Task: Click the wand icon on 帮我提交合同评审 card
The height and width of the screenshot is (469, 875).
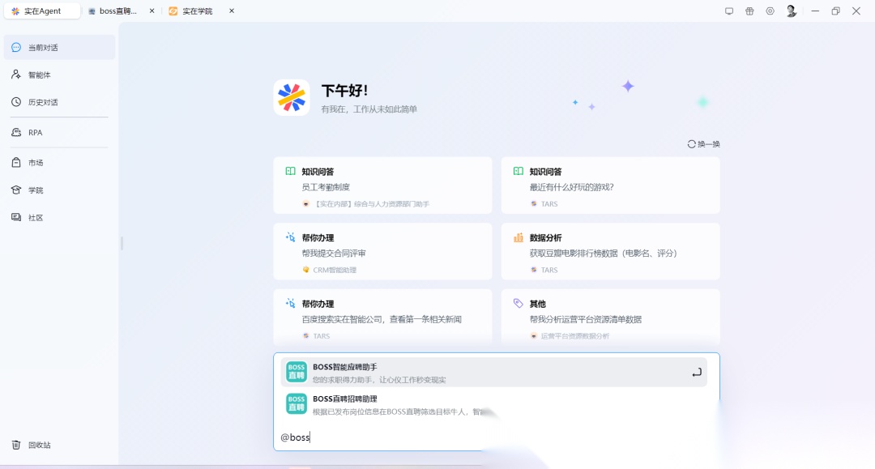Action: 290,237
